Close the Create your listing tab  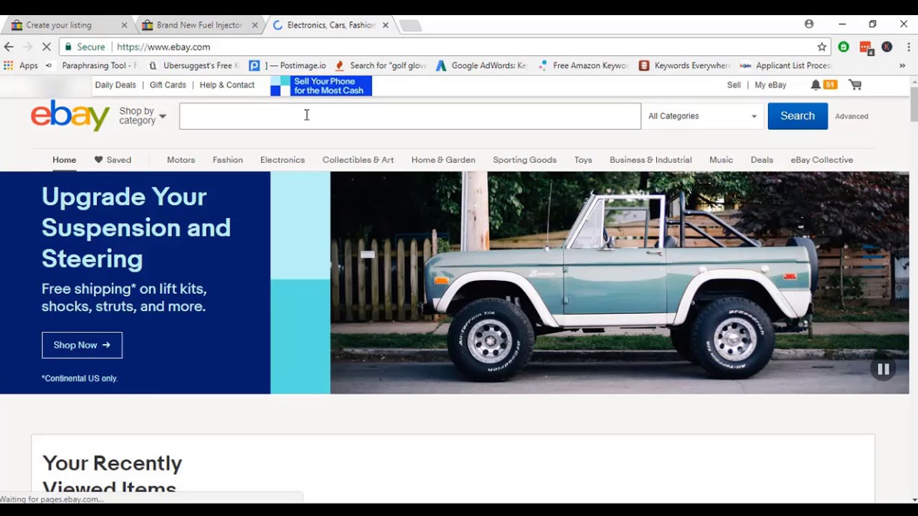(x=124, y=25)
